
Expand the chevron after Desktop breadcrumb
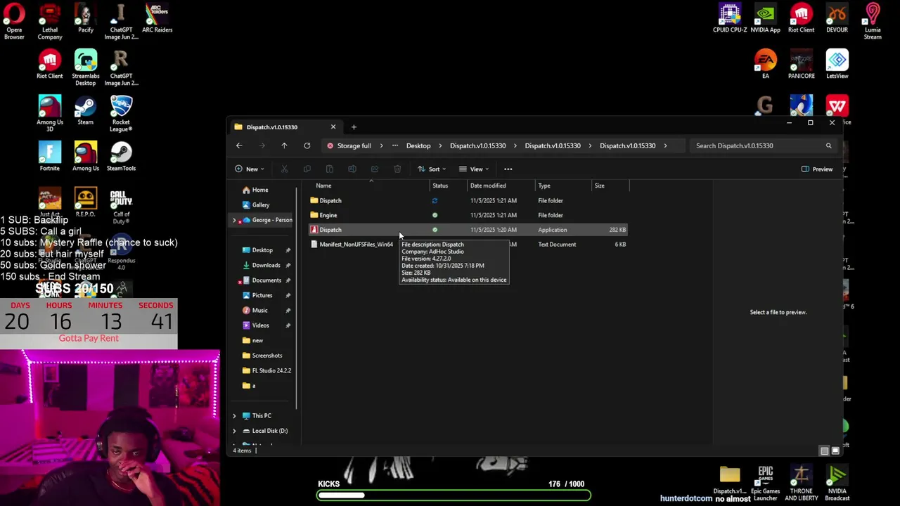[x=441, y=145]
